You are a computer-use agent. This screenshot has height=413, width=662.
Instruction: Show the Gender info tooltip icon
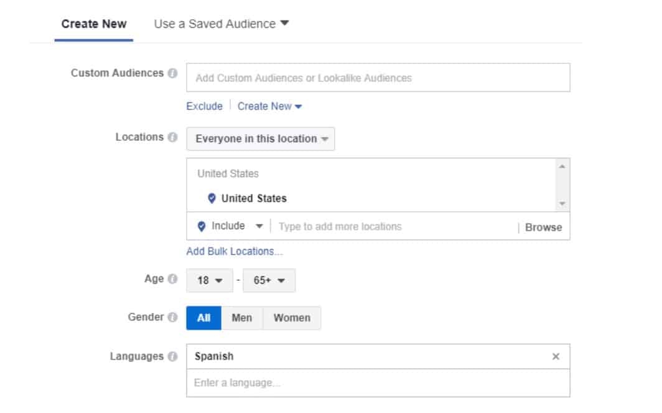172,317
